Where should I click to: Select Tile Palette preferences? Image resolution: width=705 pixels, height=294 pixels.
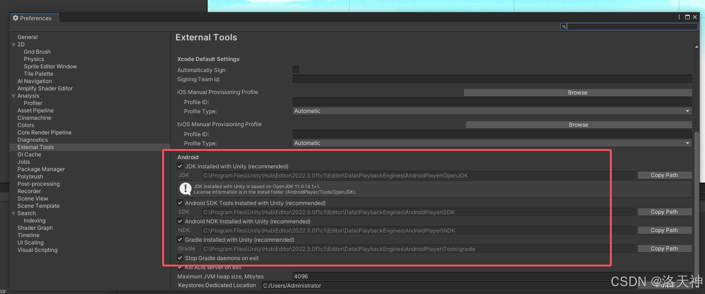(39, 74)
